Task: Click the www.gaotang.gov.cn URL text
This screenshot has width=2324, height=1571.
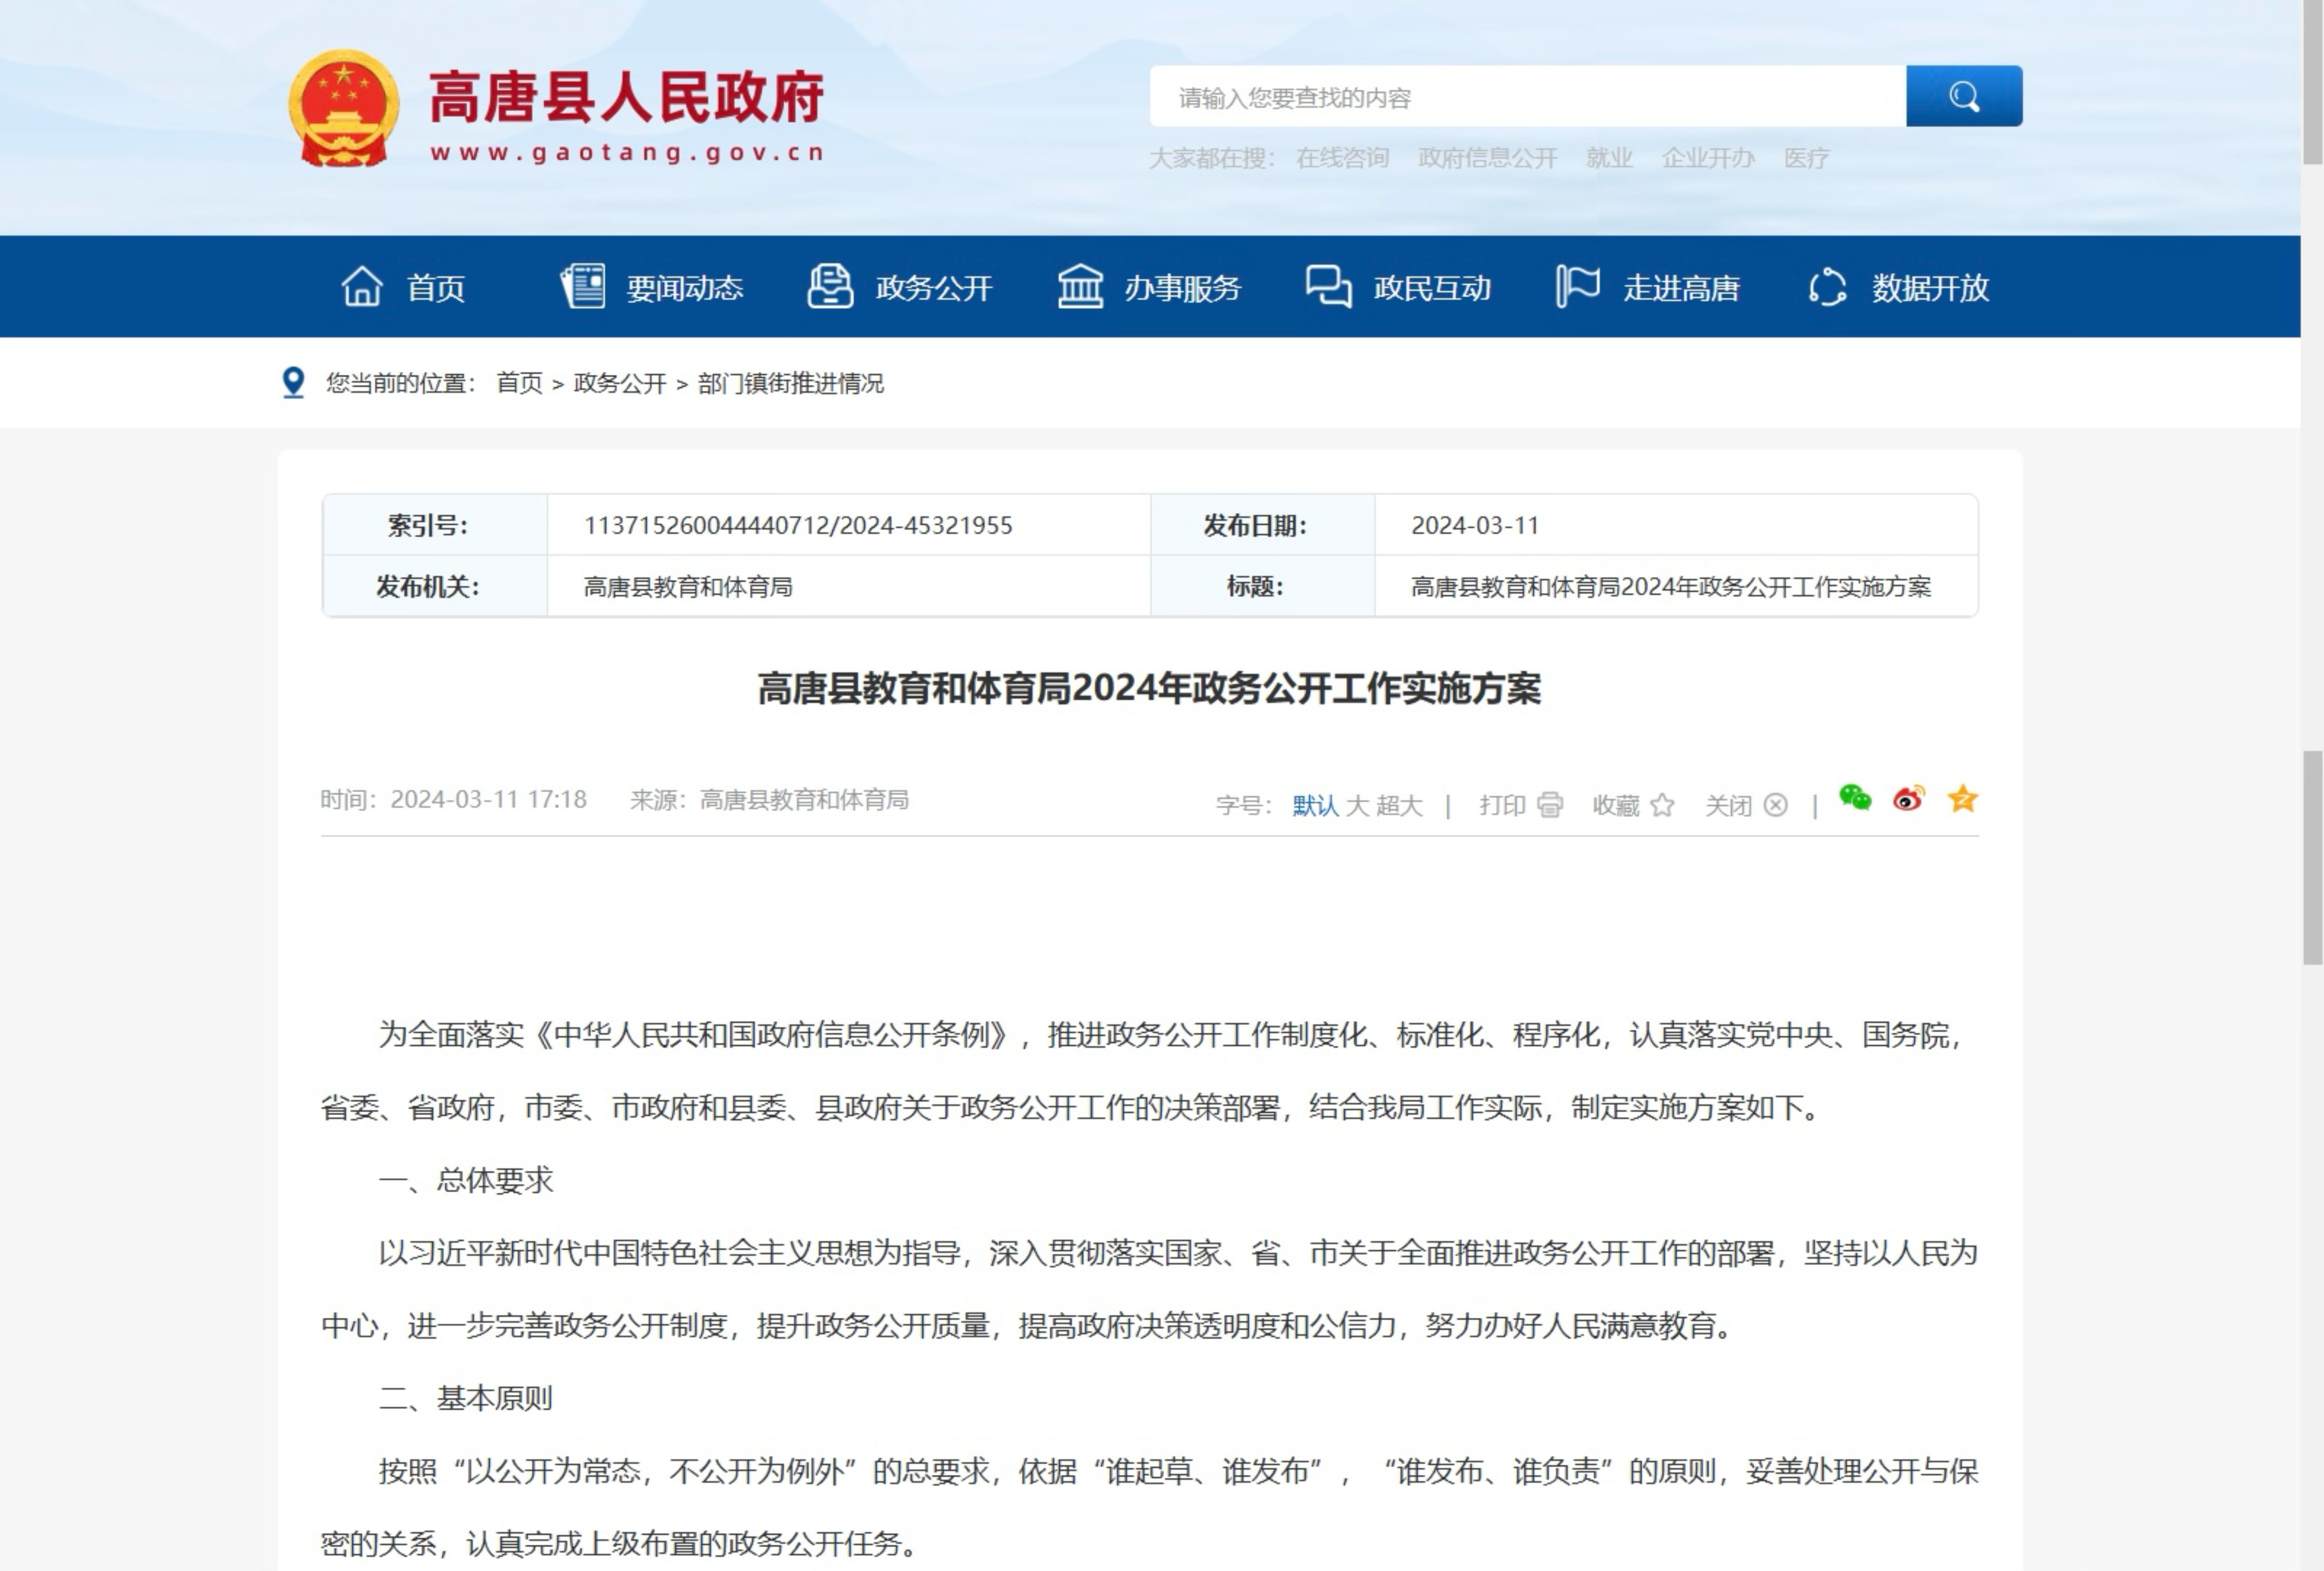Action: pyautogui.click(x=627, y=153)
